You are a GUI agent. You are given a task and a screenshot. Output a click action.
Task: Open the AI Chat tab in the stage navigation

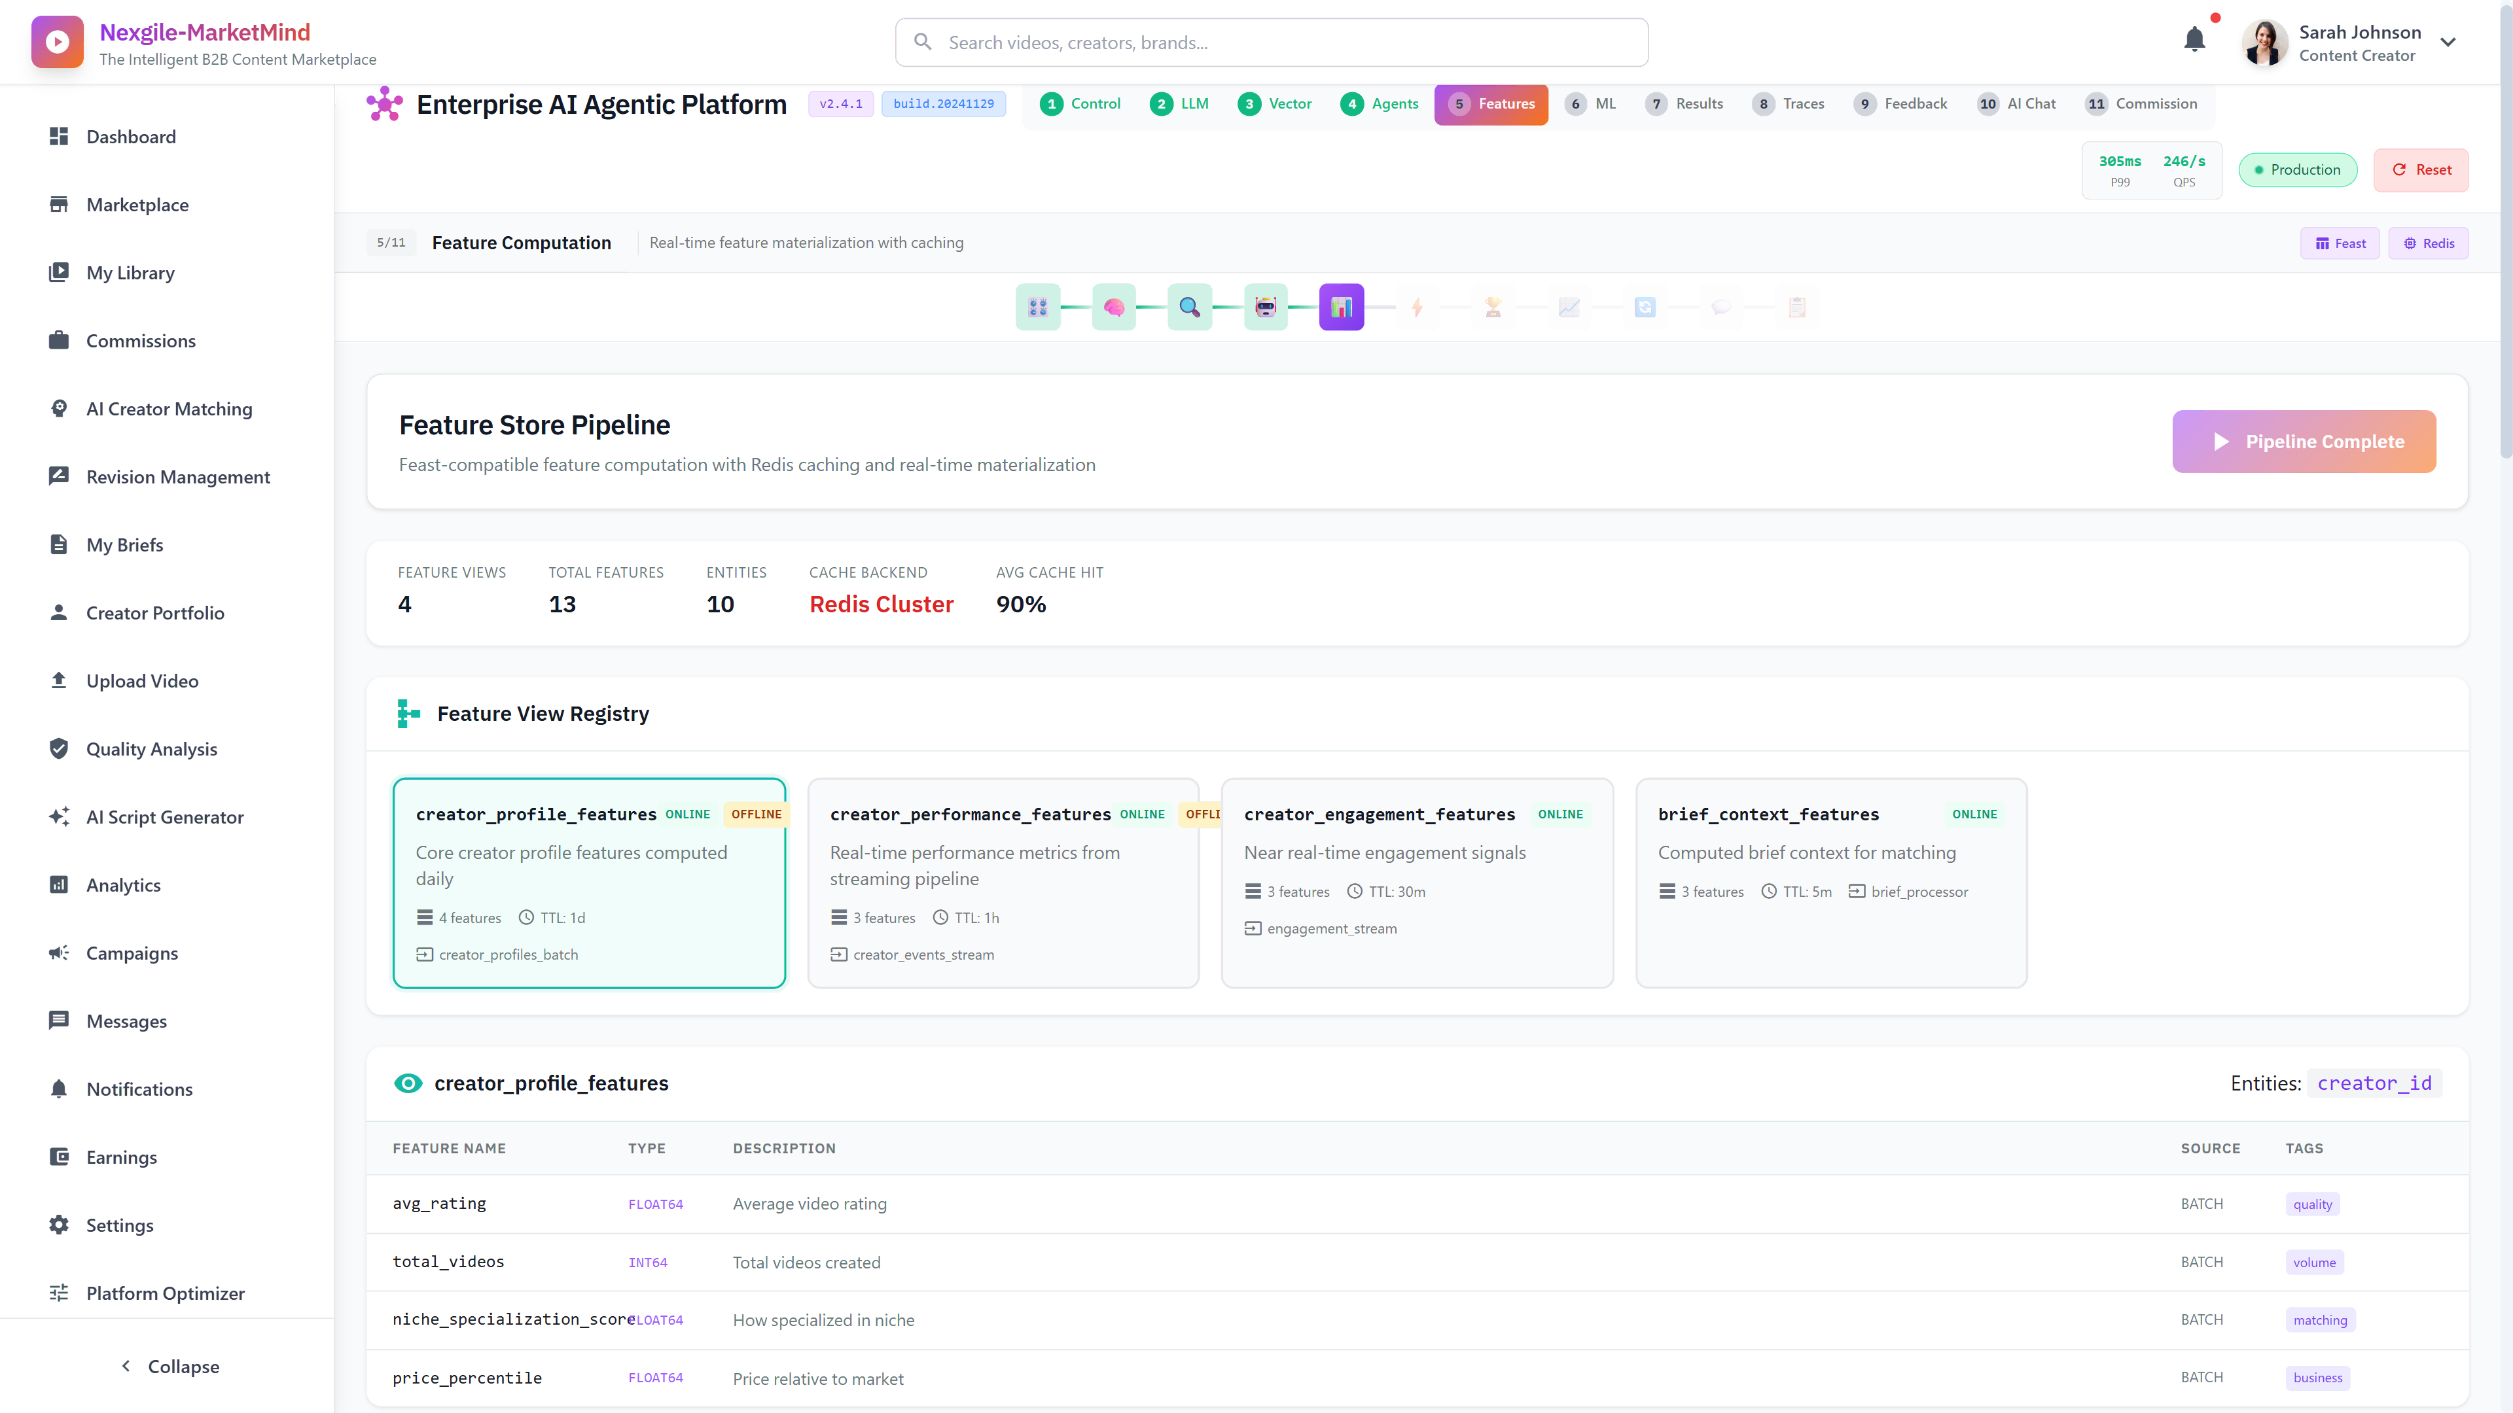pyautogui.click(x=2018, y=103)
